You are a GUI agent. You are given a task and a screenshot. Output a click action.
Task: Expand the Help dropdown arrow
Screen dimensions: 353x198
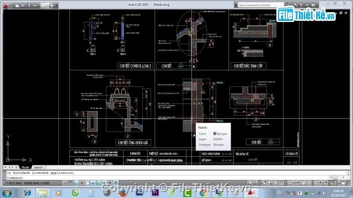tap(317, 5)
